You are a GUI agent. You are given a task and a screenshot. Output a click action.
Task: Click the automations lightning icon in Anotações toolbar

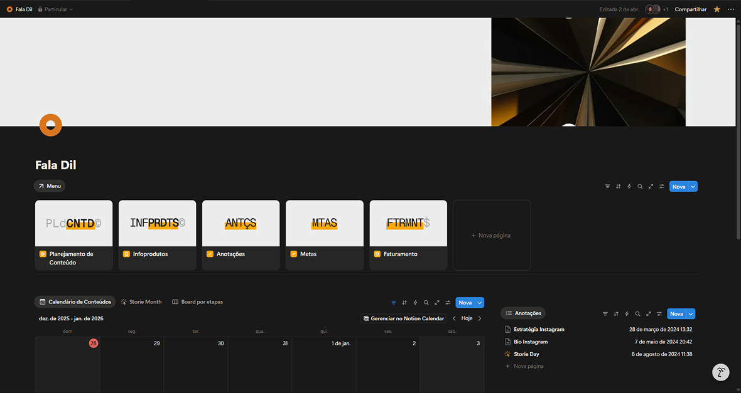[x=627, y=314]
